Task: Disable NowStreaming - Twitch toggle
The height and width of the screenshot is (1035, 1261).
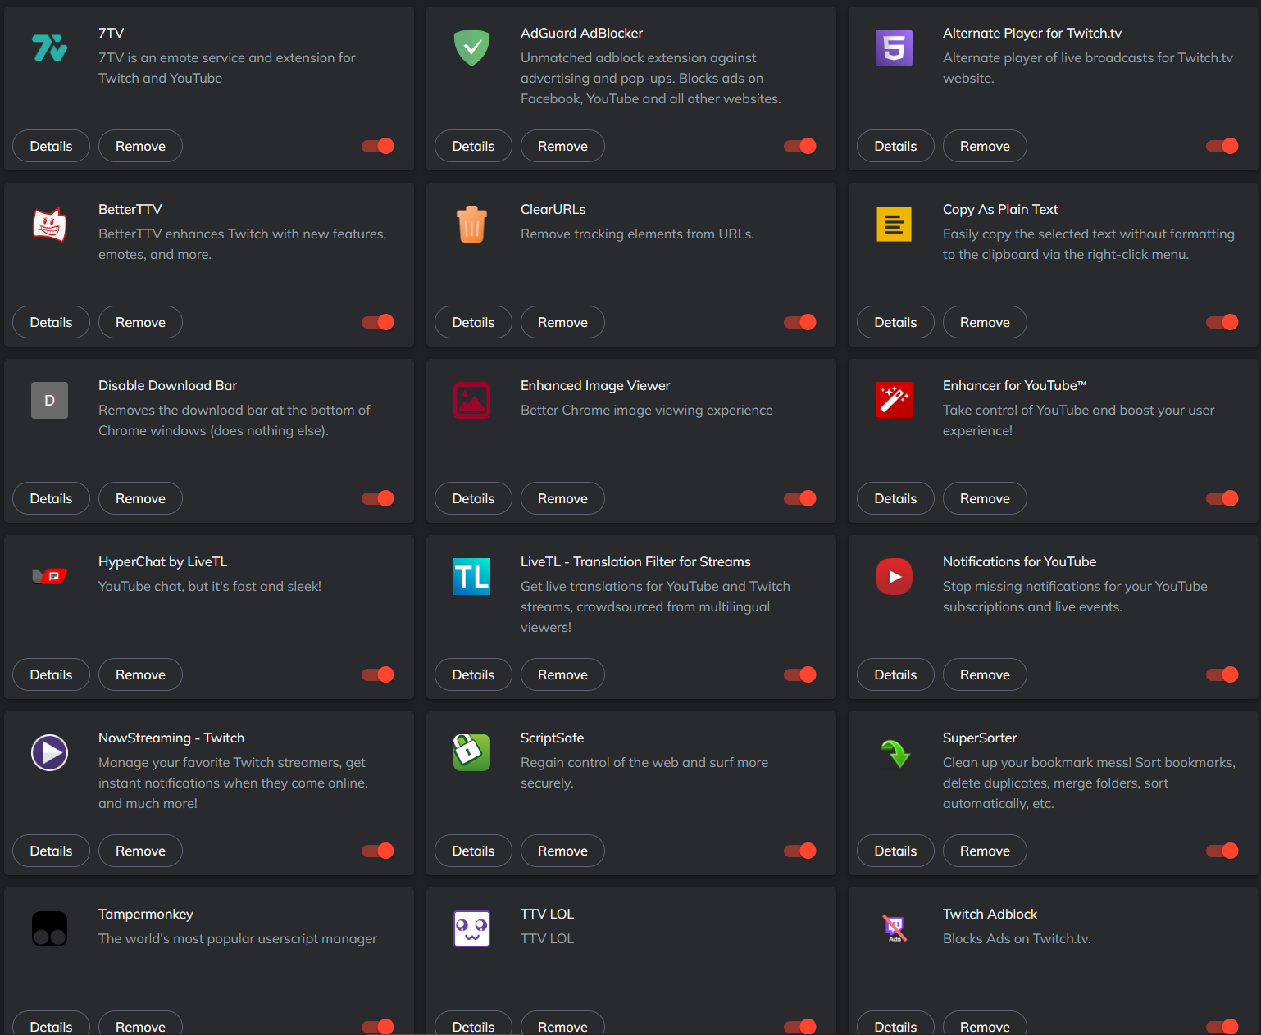Action: tap(378, 851)
